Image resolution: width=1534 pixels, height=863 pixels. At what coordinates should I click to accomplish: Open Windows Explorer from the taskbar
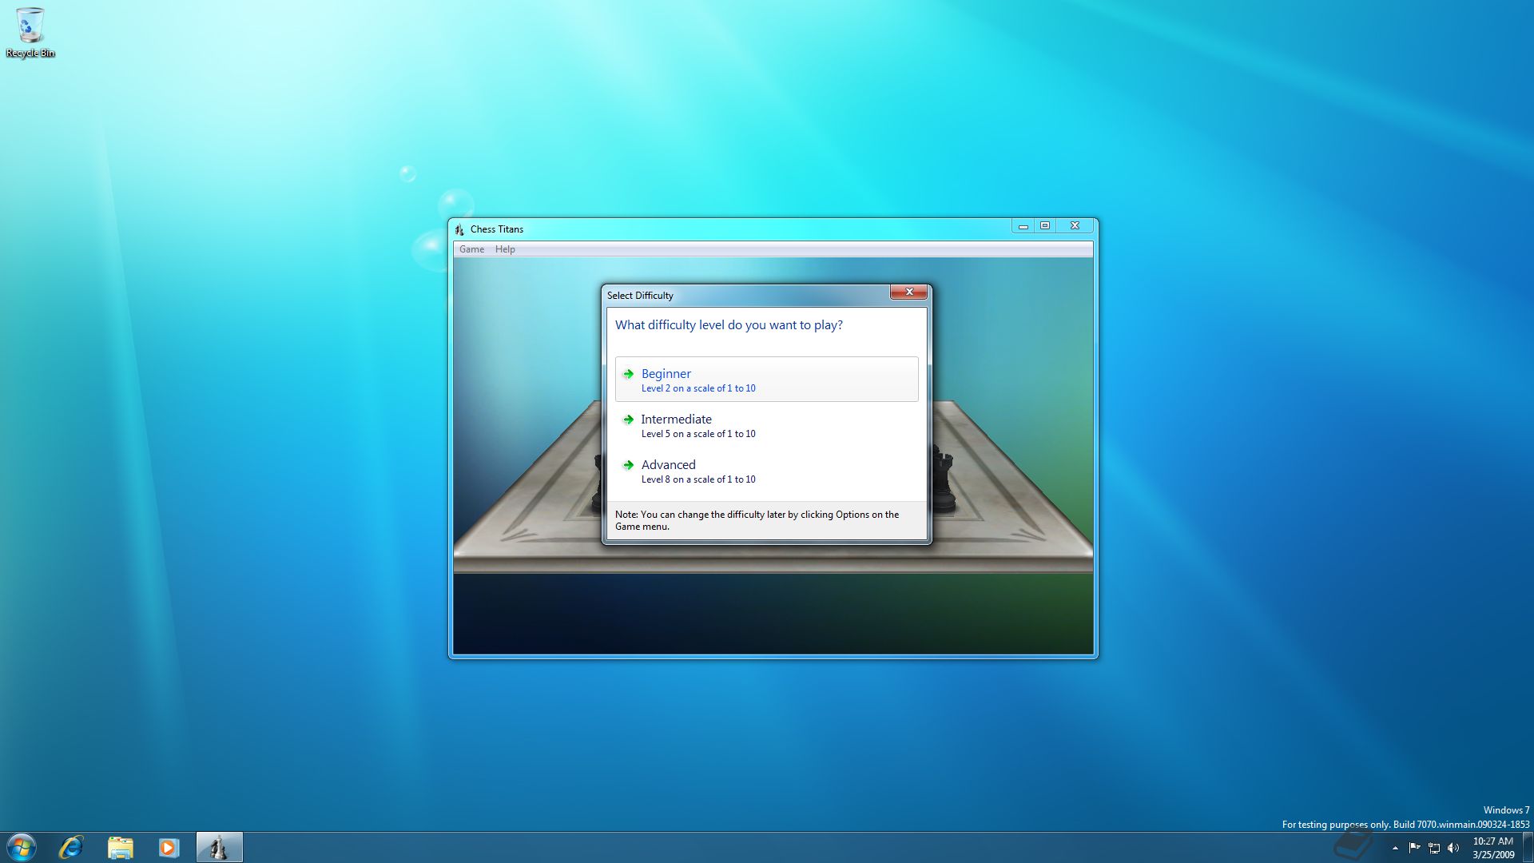coord(120,847)
